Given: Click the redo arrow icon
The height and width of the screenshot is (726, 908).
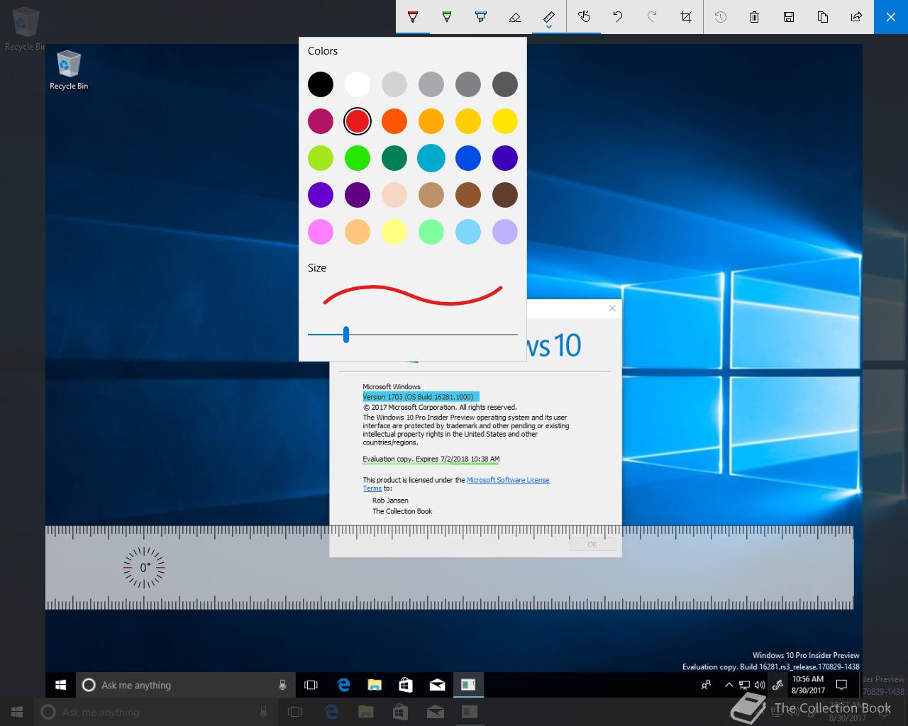Looking at the screenshot, I should pyautogui.click(x=652, y=16).
